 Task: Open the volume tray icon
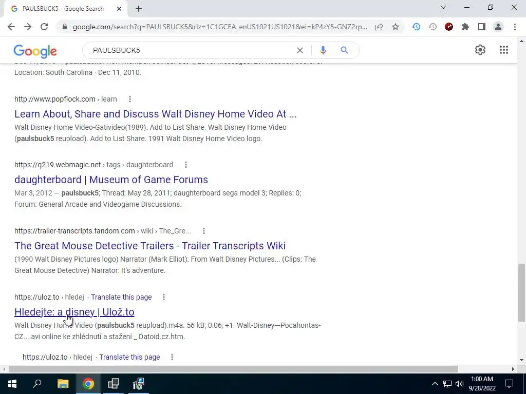pyautogui.click(x=459, y=384)
